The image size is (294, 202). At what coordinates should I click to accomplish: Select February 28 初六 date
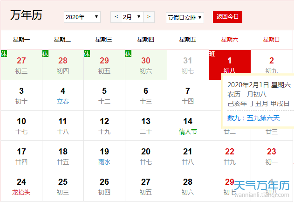[188, 186]
